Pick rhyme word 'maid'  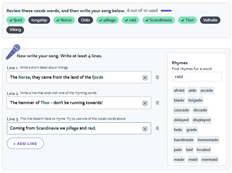[x=193, y=160]
